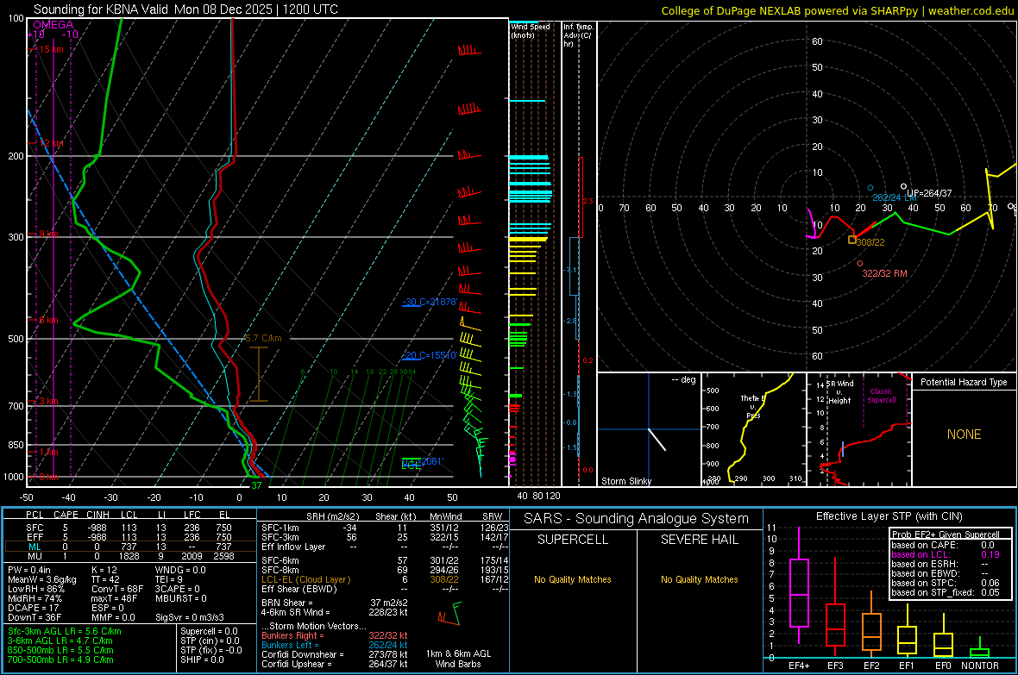Select the highlighted ML parcel row
Image resolution: width=1018 pixels, height=675 pixels.
(x=129, y=547)
